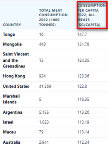The height and width of the screenshot is (146, 108).
Task: Sort by the Country column header
Action: coord(12,25)
